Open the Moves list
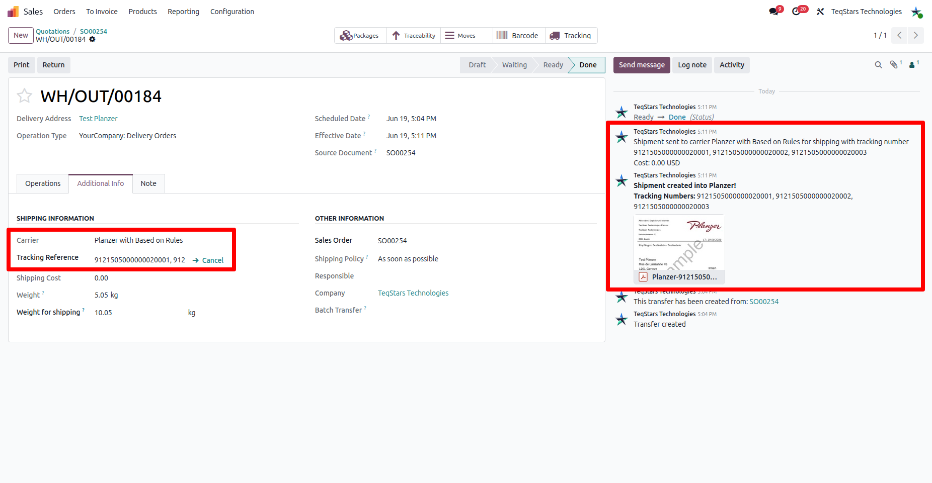This screenshot has width=932, height=483. 467,36
